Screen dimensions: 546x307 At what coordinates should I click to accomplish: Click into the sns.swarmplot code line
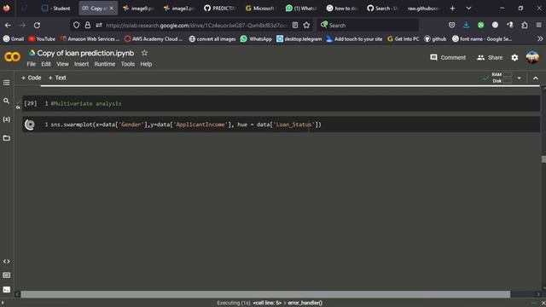186,125
